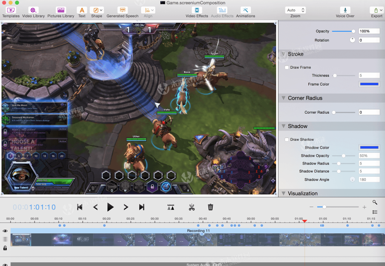Delete selected clip with trash icon
This screenshot has width=385, height=266.
pos(211,207)
